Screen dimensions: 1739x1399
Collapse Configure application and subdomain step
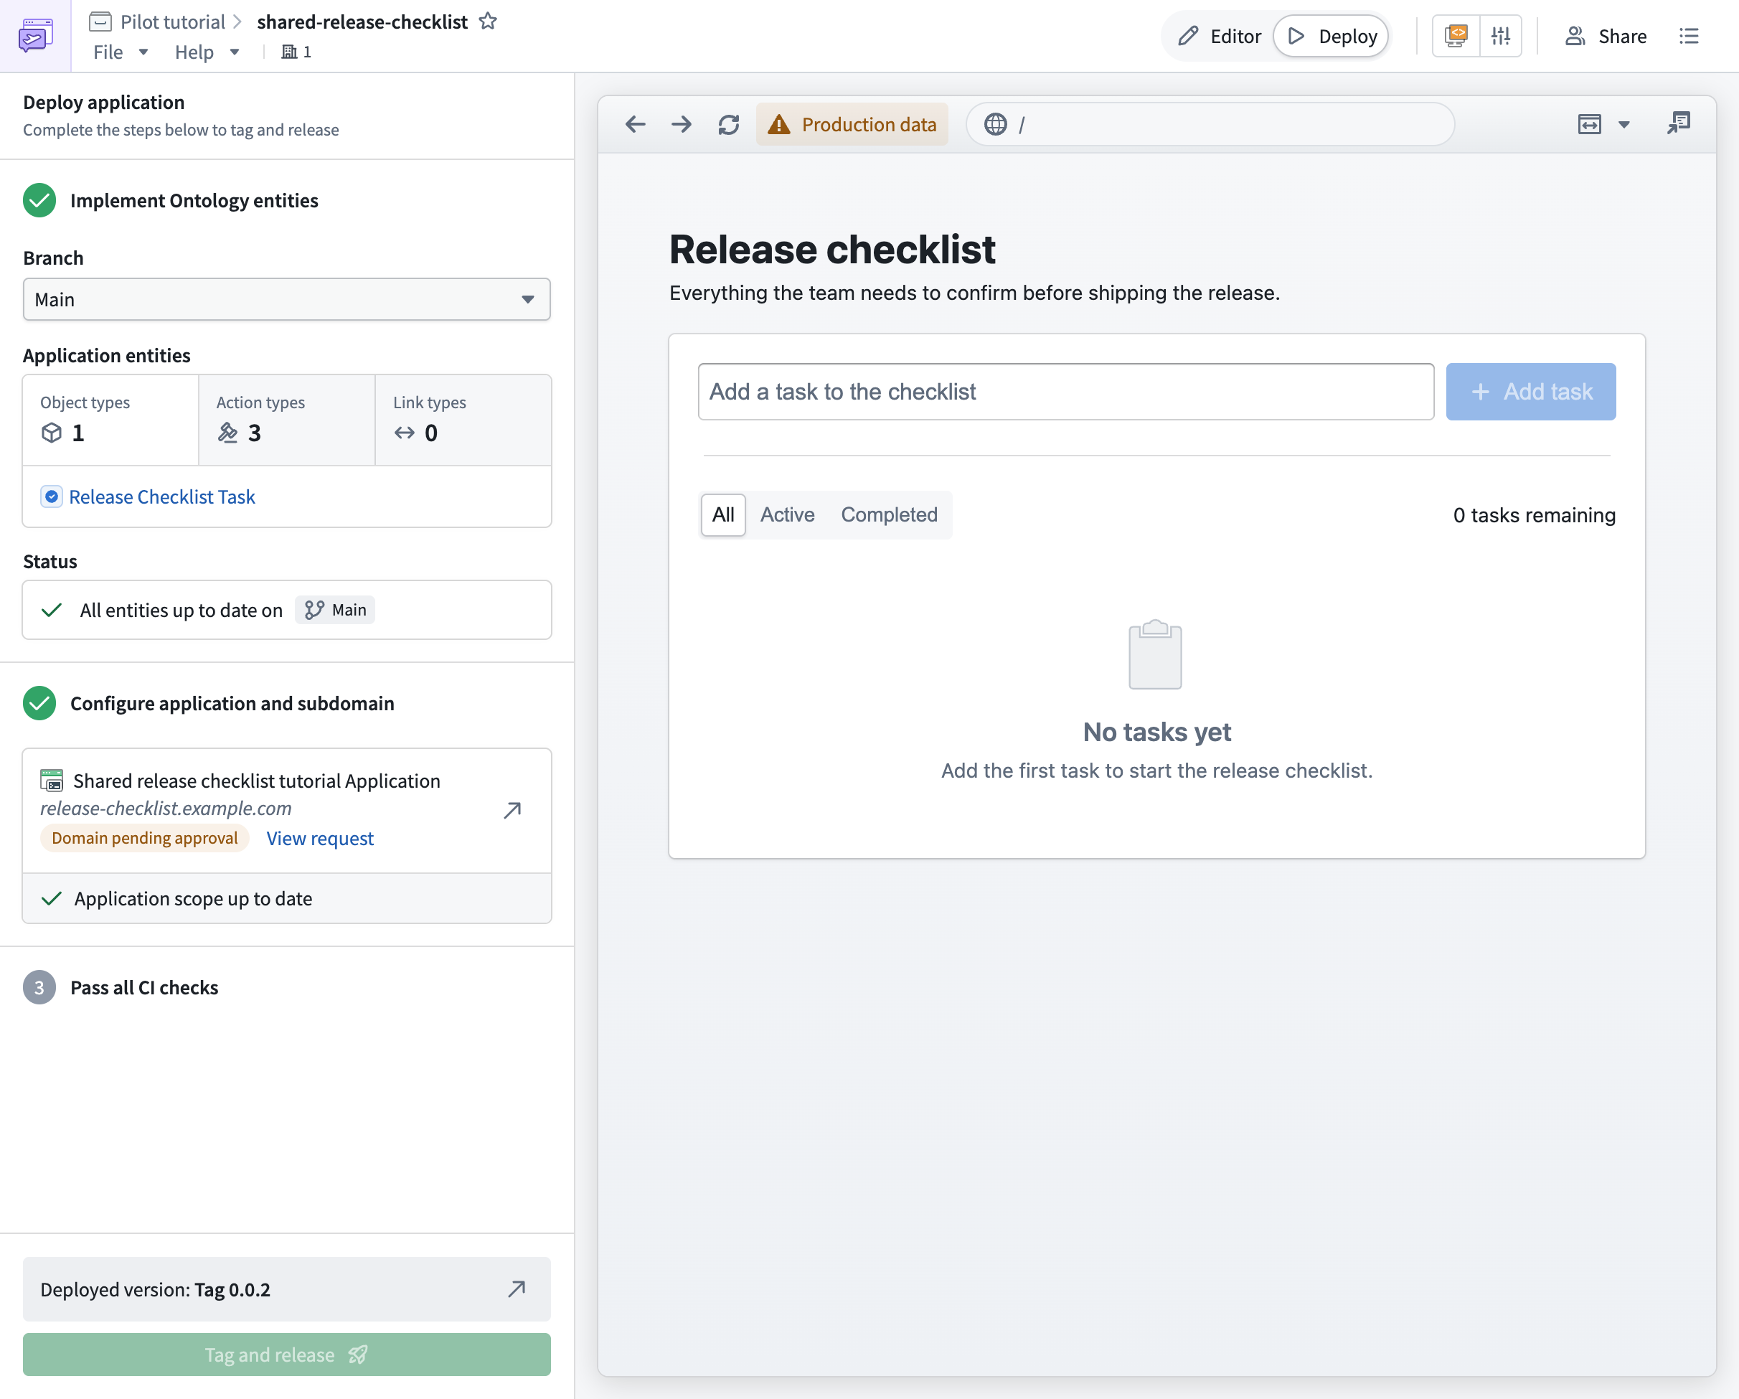[x=232, y=704]
